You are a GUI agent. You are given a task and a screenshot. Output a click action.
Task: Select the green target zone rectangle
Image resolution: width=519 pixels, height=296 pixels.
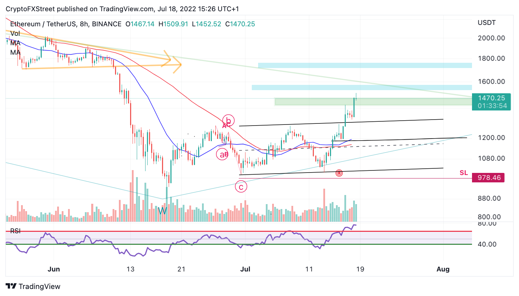coord(373,102)
